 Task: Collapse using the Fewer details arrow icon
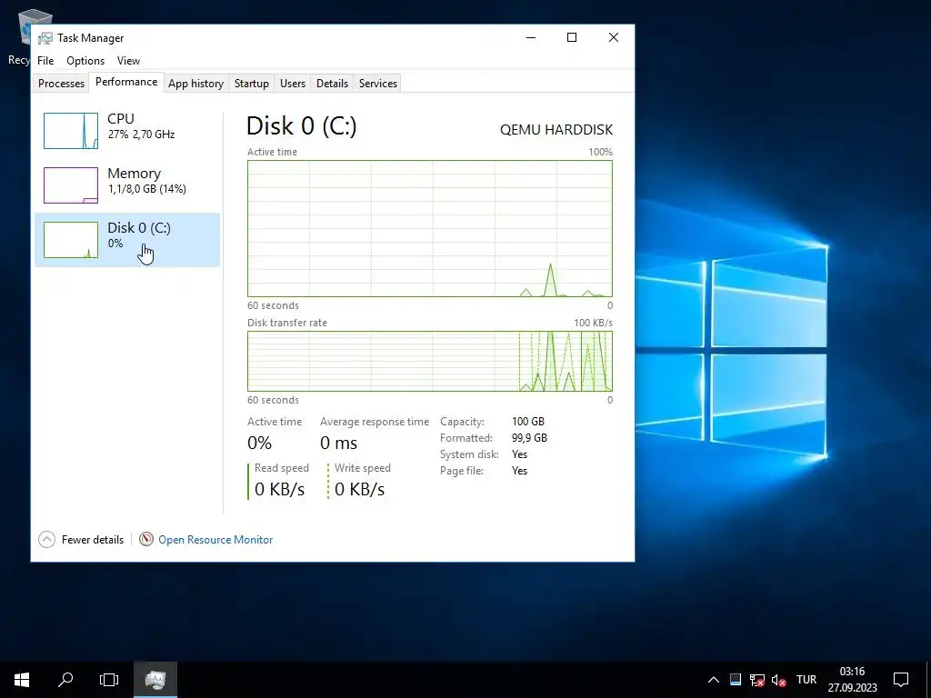[x=47, y=539]
